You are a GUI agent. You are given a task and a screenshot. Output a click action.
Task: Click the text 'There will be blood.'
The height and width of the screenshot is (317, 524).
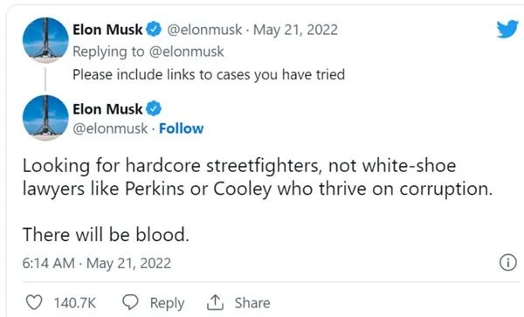coord(106,235)
